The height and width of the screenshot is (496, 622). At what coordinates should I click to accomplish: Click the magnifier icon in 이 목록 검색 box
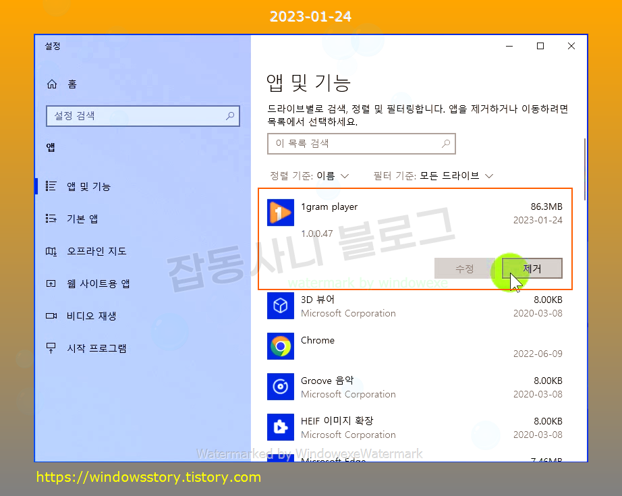point(446,144)
